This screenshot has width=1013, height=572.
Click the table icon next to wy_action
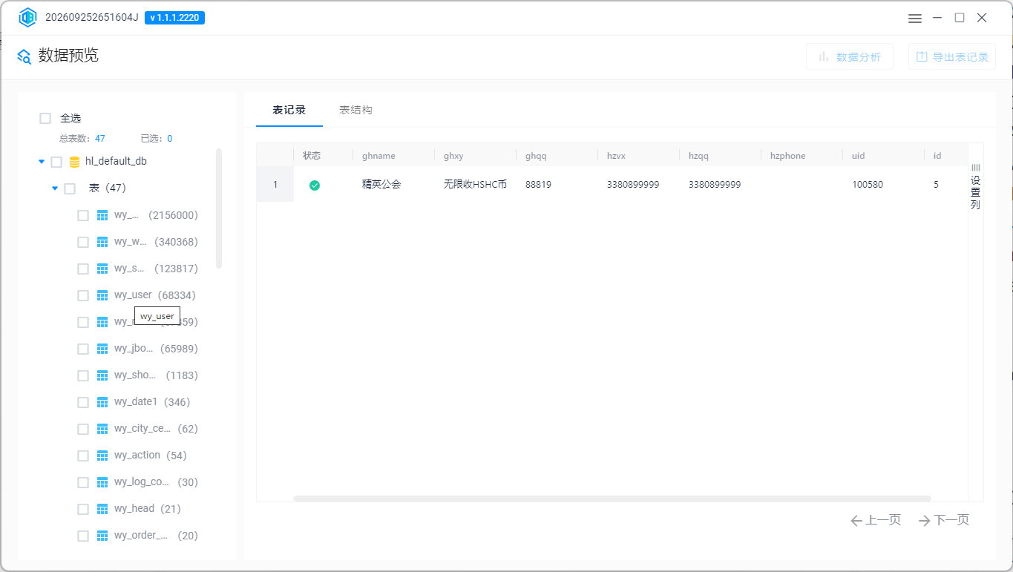pos(102,456)
